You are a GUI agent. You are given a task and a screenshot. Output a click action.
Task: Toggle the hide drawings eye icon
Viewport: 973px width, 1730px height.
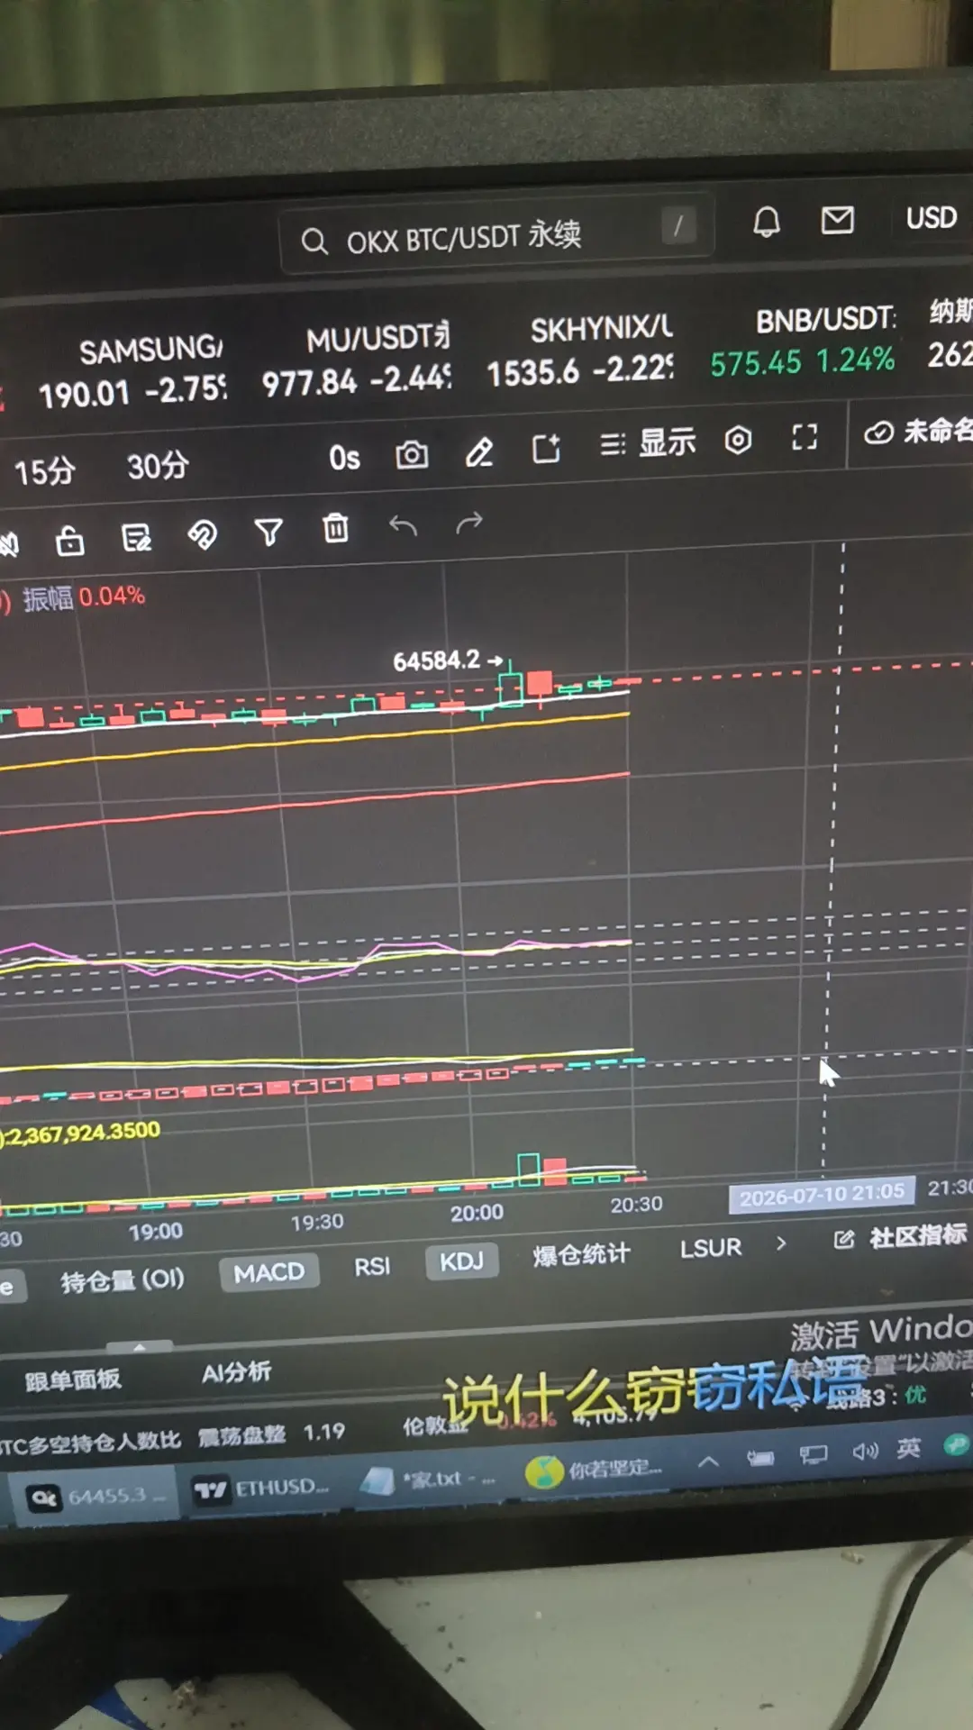202,535
